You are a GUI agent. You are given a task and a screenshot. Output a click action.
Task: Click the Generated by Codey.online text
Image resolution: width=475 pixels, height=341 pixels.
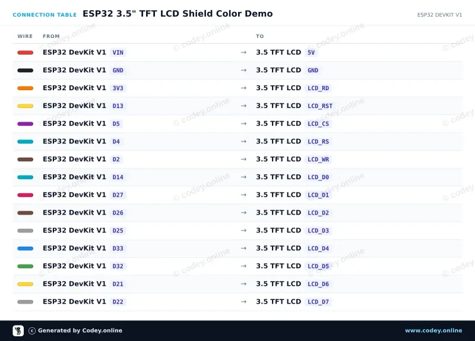80,330
